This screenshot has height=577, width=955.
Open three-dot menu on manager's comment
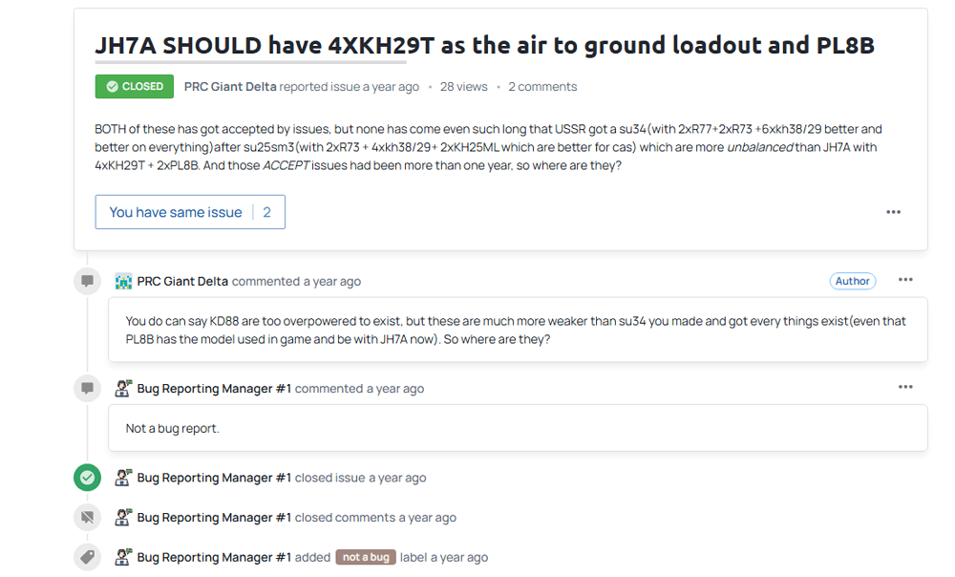pos(905,387)
